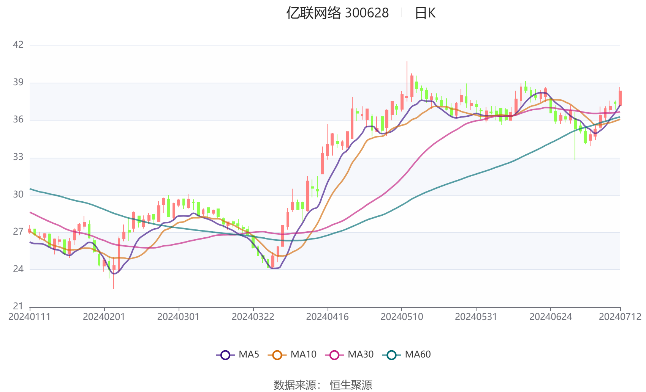The height and width of the screenshot is (392, 646).
Task: Click y-axis value label 30
Action: (x=18, y=194)
